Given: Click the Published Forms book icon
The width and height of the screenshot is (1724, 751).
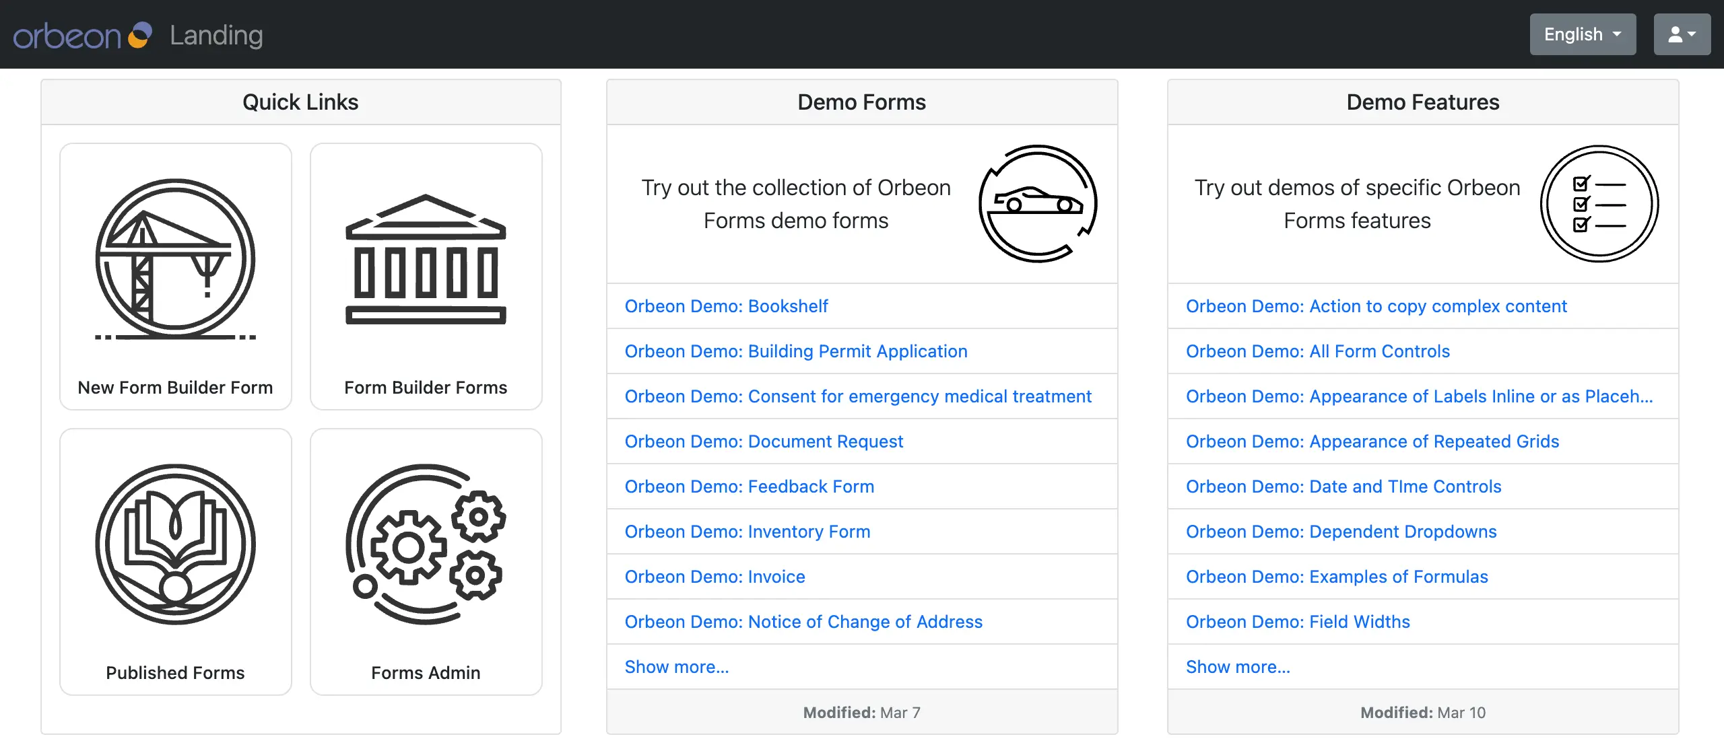Looking at the screenshot, I should 175,544.
